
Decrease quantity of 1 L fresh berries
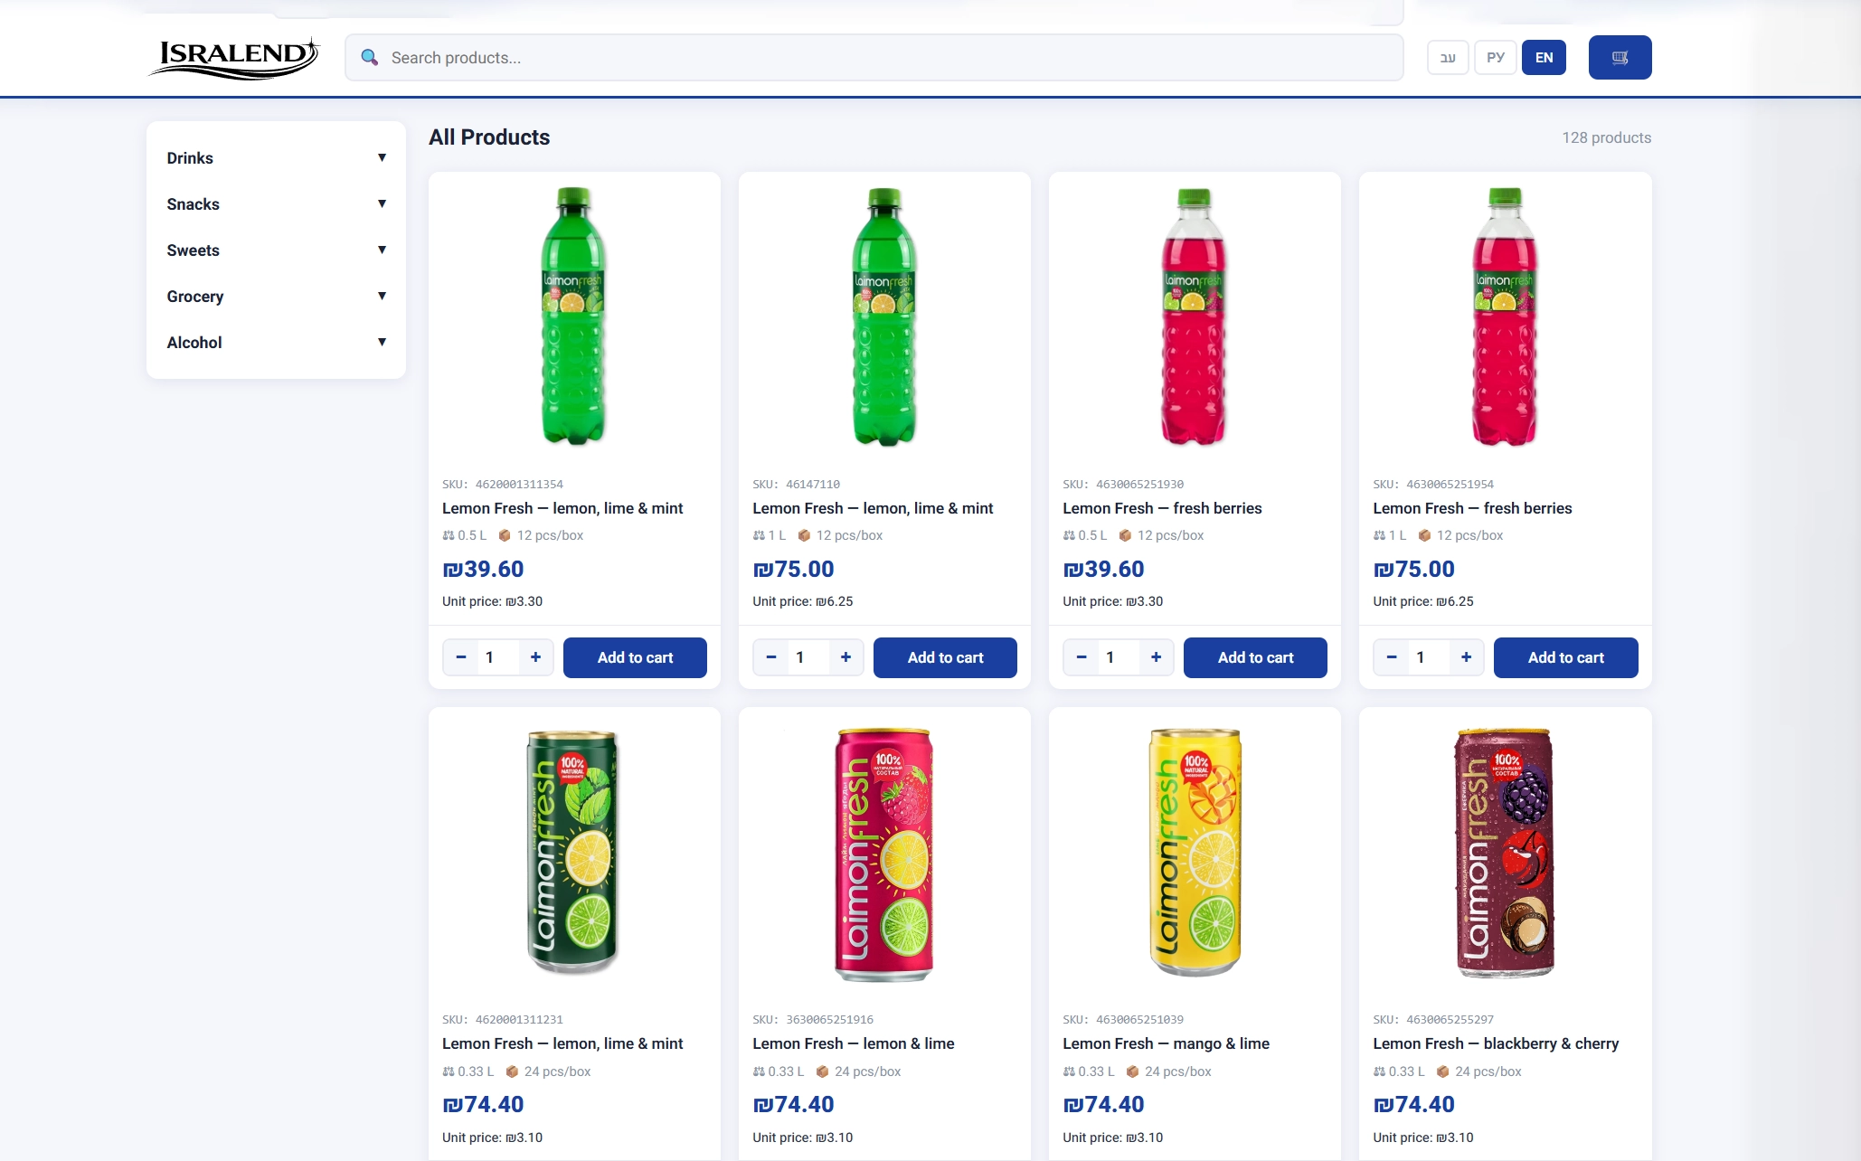(1392, 657)
